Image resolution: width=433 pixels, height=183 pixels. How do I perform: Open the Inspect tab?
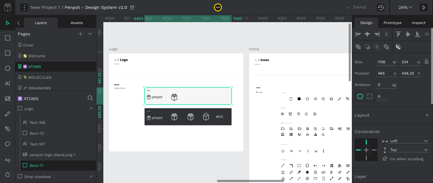(x=418, y=23)
